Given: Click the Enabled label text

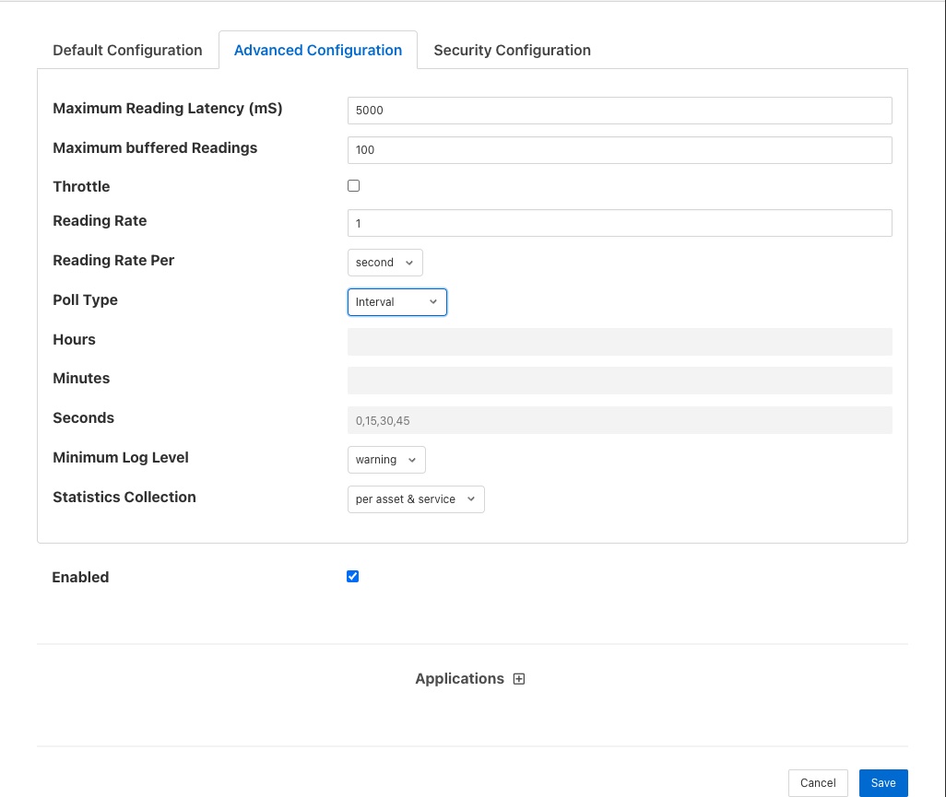Looking at the screenshot, I should [80, 578].
